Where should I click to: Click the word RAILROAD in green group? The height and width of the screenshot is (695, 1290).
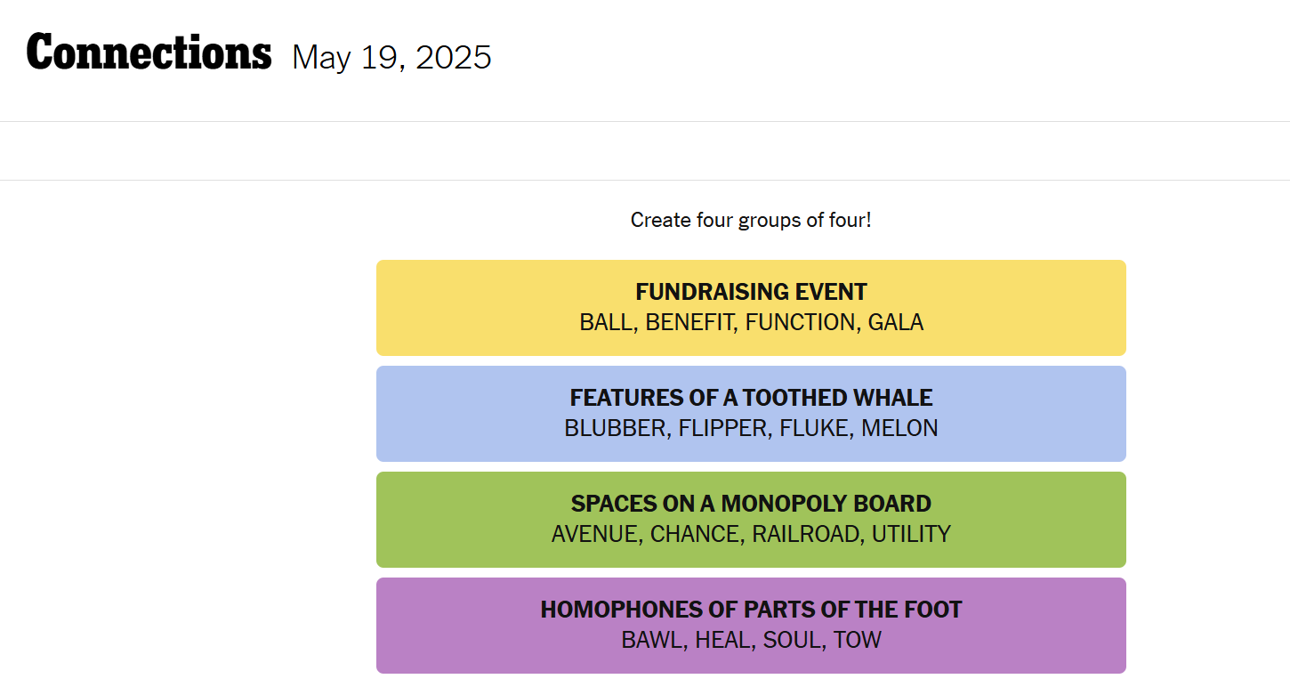point(806,534)
